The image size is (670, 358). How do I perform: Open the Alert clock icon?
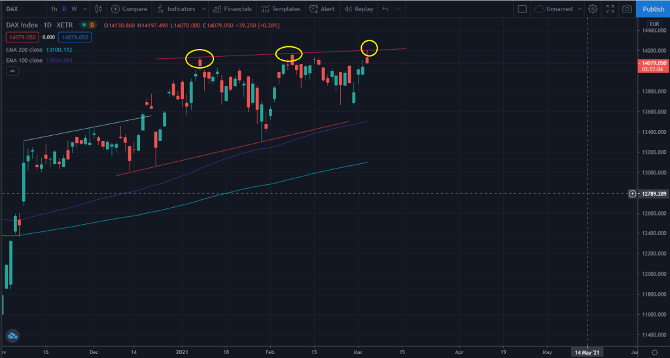point(315,9)
